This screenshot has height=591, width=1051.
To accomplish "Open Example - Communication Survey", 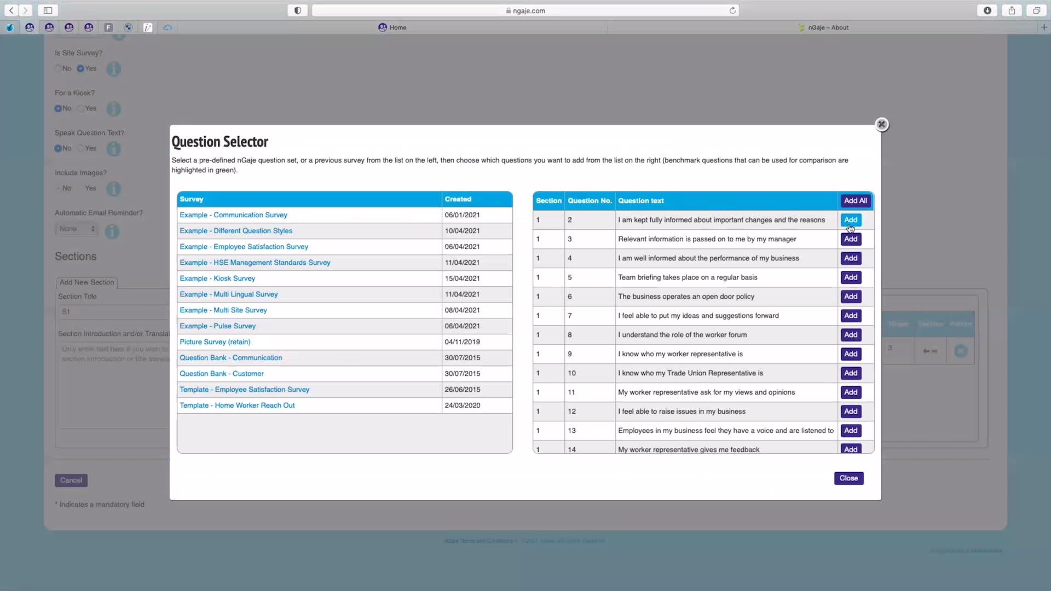I will pos(233,215).
